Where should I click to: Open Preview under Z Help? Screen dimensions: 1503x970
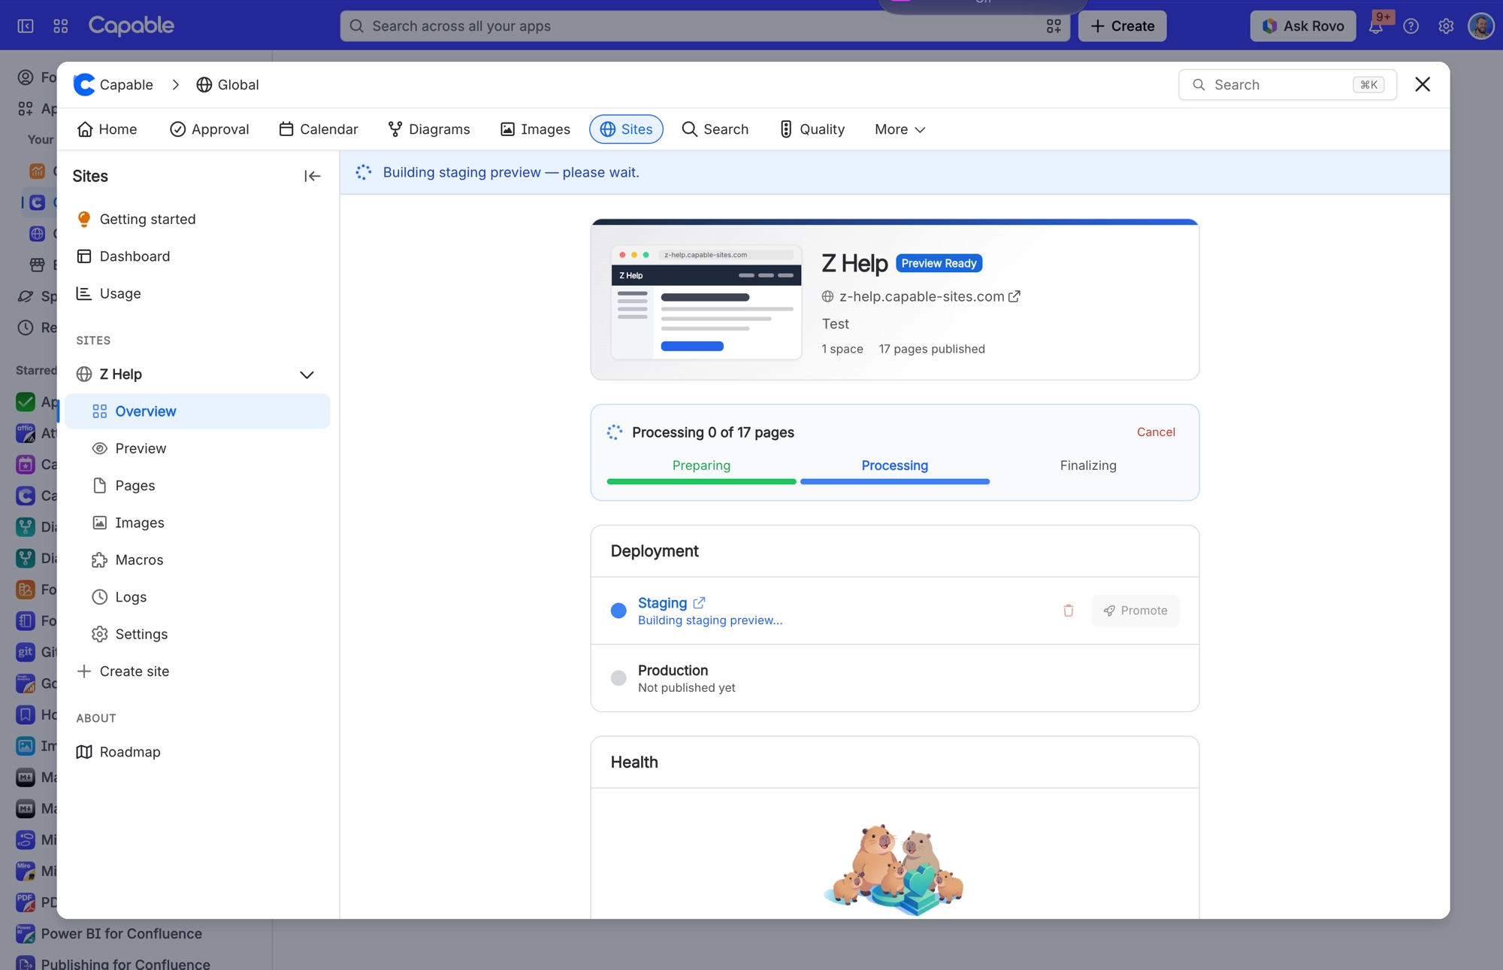[x=197, y=448]
